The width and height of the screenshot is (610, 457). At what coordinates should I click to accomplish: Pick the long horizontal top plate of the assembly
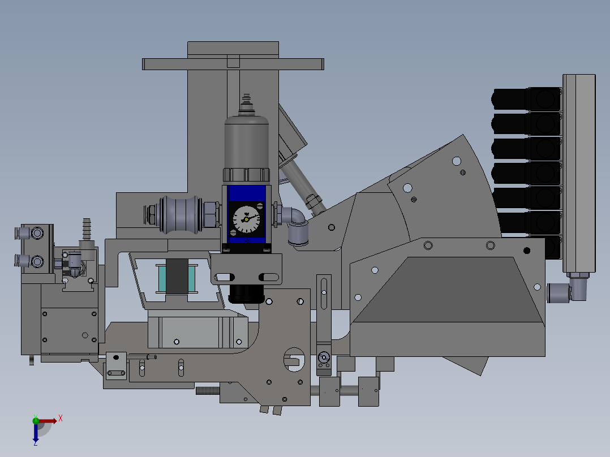pos(233,64)
